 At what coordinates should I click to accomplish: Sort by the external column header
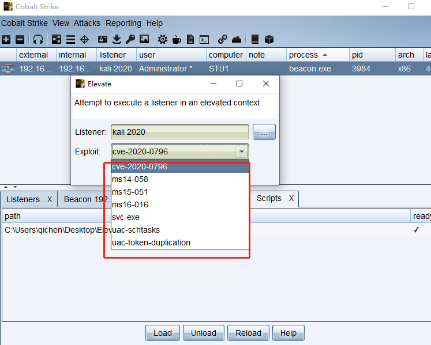point(36,55)
